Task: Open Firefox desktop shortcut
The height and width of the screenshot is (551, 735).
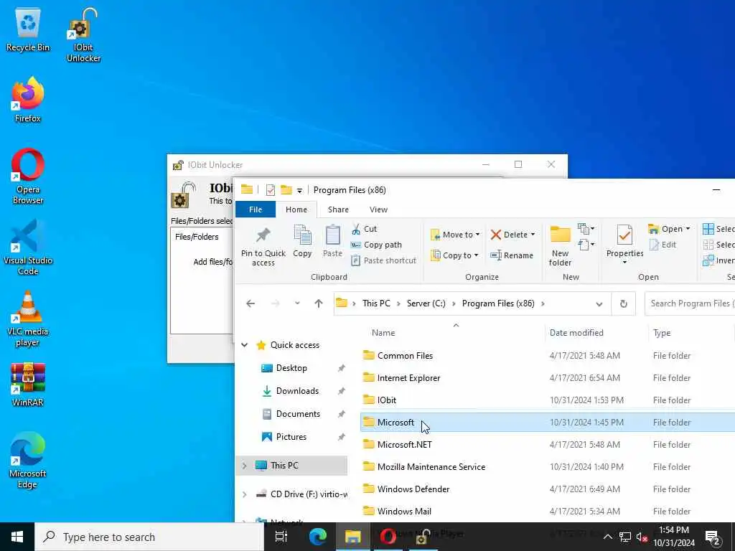Action: (x=28, y=100)
